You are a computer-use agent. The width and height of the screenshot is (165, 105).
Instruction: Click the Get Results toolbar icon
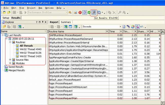click(x=94, y=12)
